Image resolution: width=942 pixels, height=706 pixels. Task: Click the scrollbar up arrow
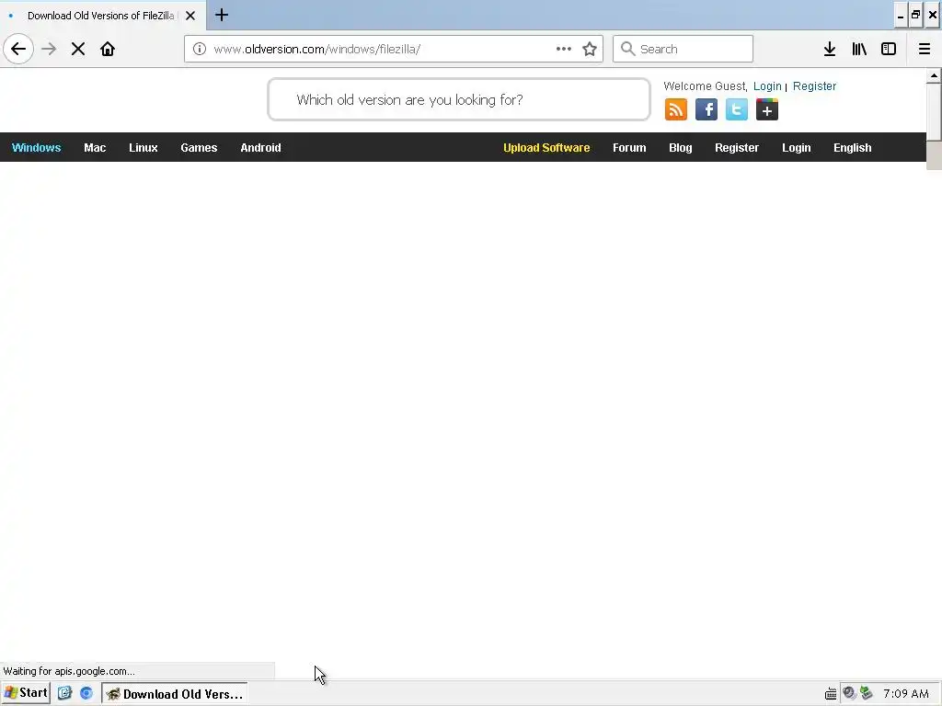pyautogui.click(x=934, y=75)
